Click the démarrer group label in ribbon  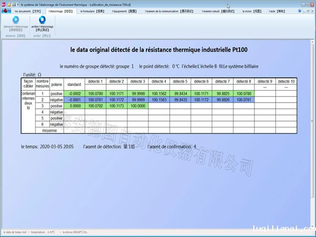15,36
